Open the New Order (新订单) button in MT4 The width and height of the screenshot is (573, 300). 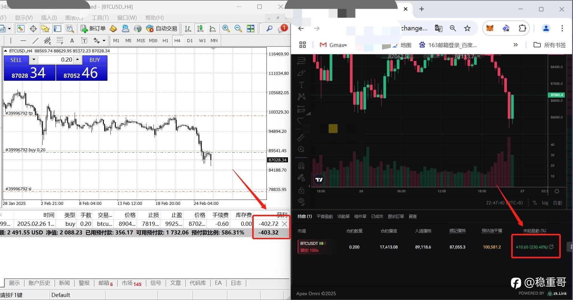[93, 29]
